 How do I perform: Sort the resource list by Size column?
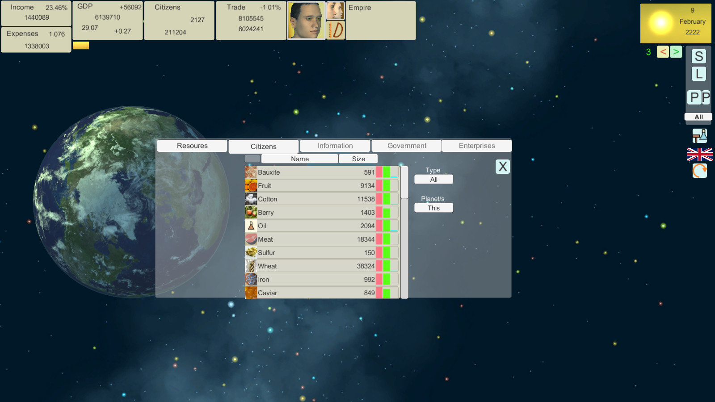(x=358, y=159)
